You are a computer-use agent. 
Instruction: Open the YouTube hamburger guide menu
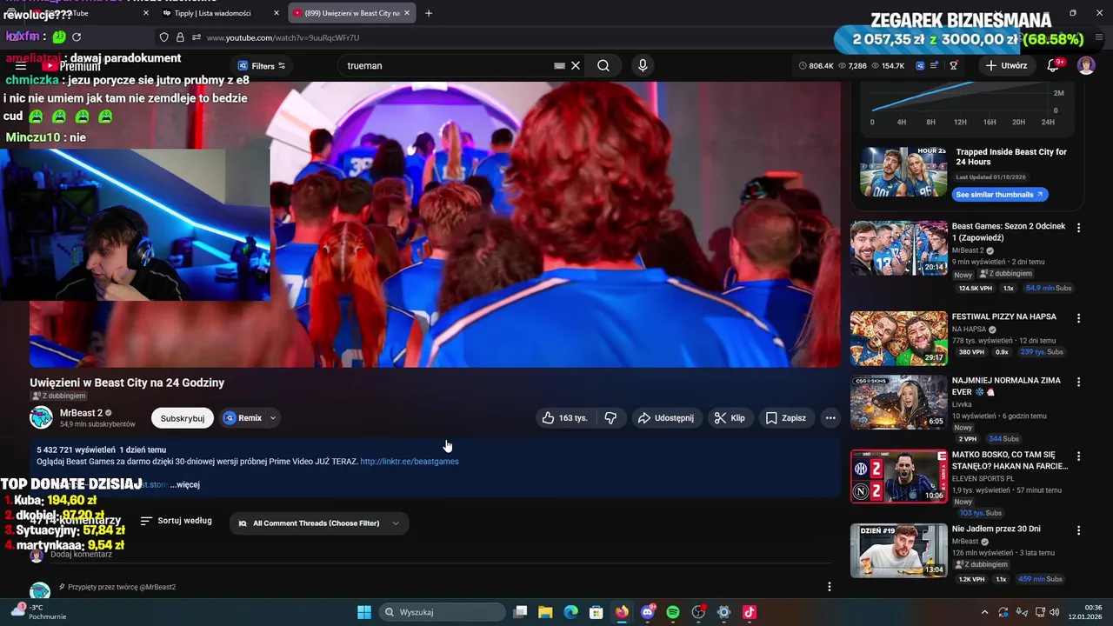(x=21, y=66)
